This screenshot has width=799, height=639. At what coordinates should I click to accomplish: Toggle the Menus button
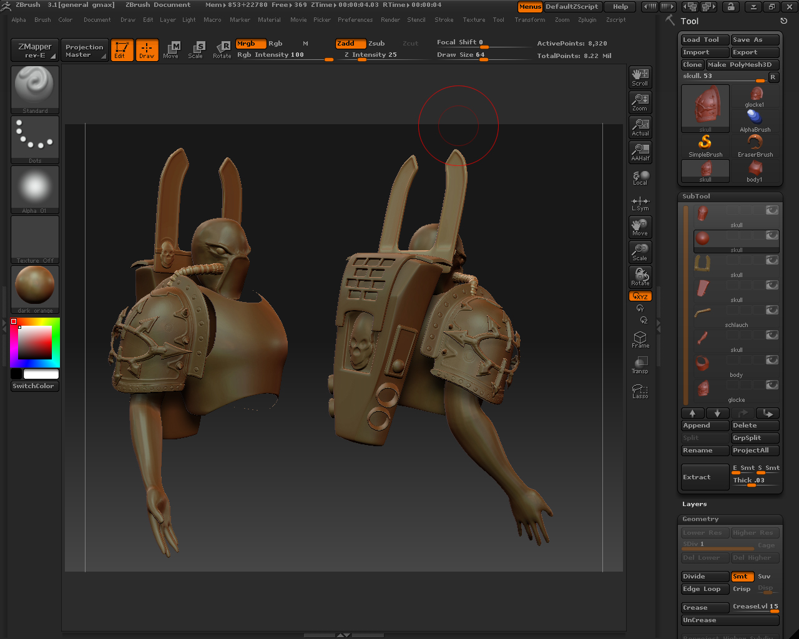(x=530, y=7)
